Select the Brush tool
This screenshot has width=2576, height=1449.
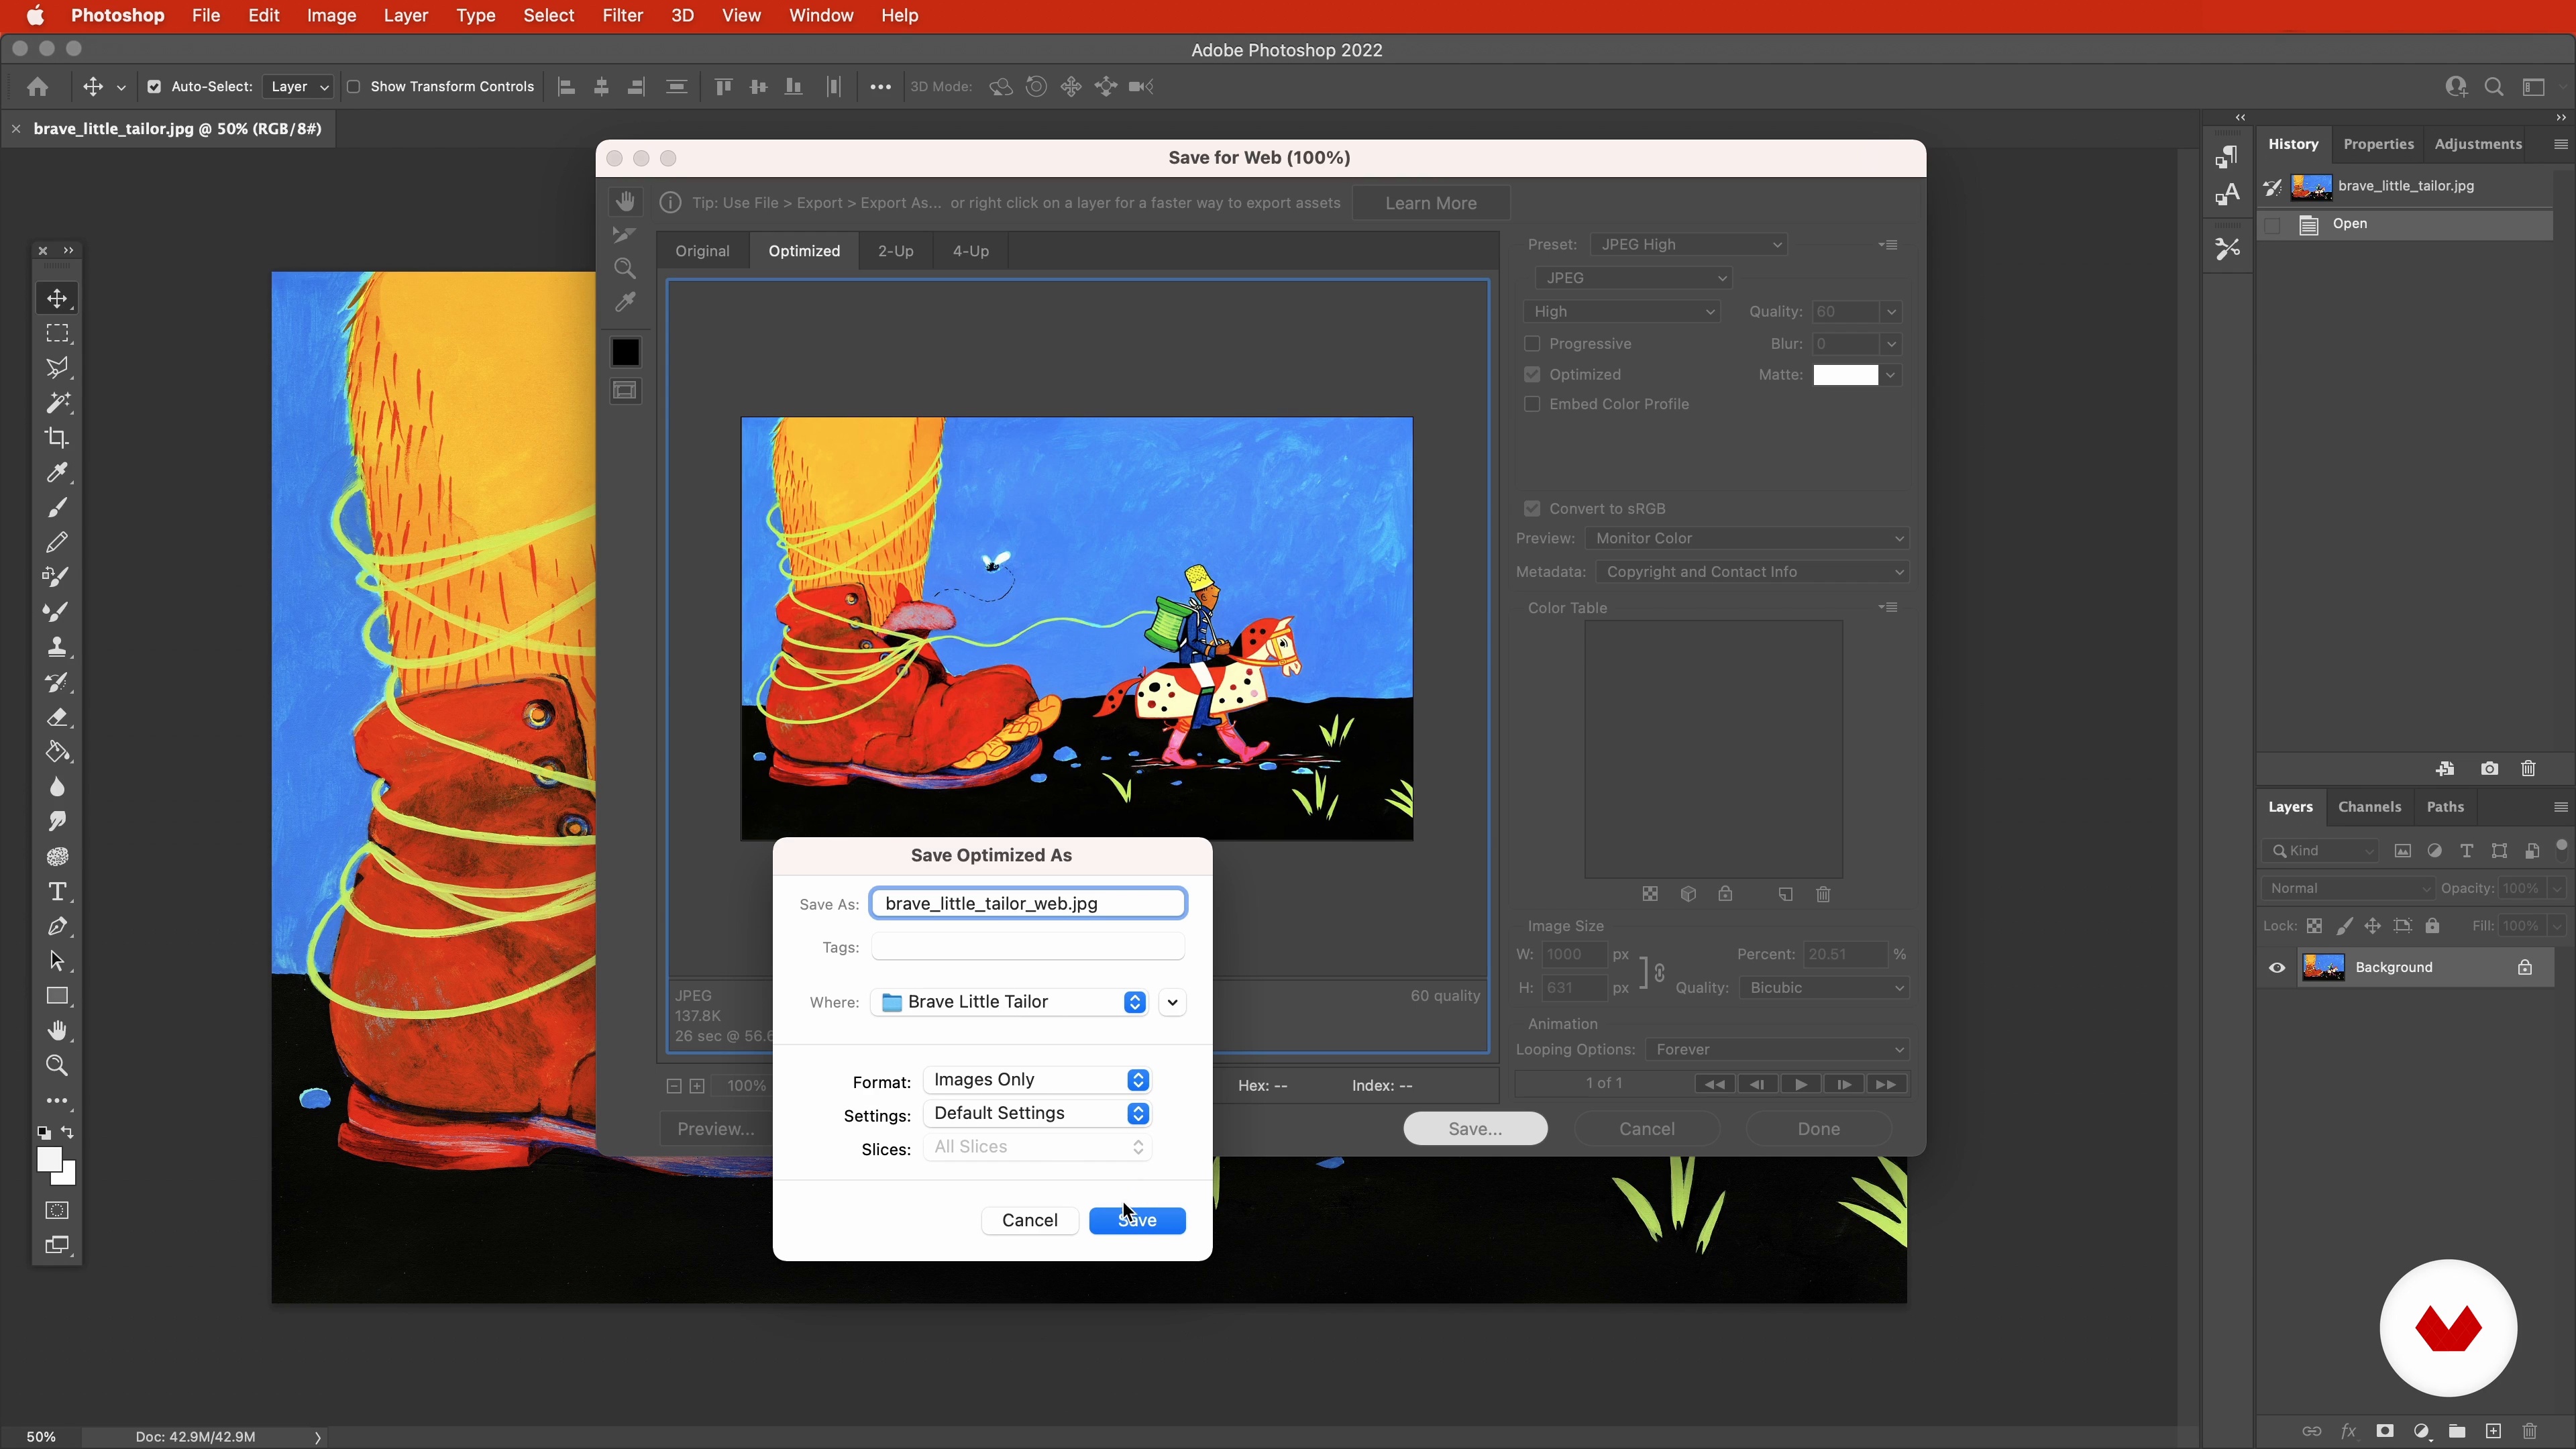click(57, 507)
